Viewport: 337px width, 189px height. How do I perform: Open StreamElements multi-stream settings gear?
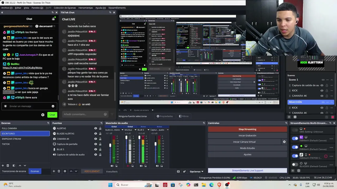[x=299, y=171]
